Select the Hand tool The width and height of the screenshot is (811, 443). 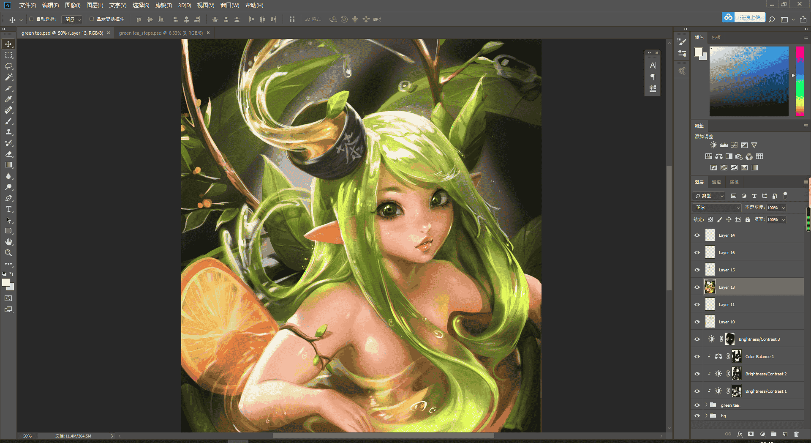coord(8,242)
